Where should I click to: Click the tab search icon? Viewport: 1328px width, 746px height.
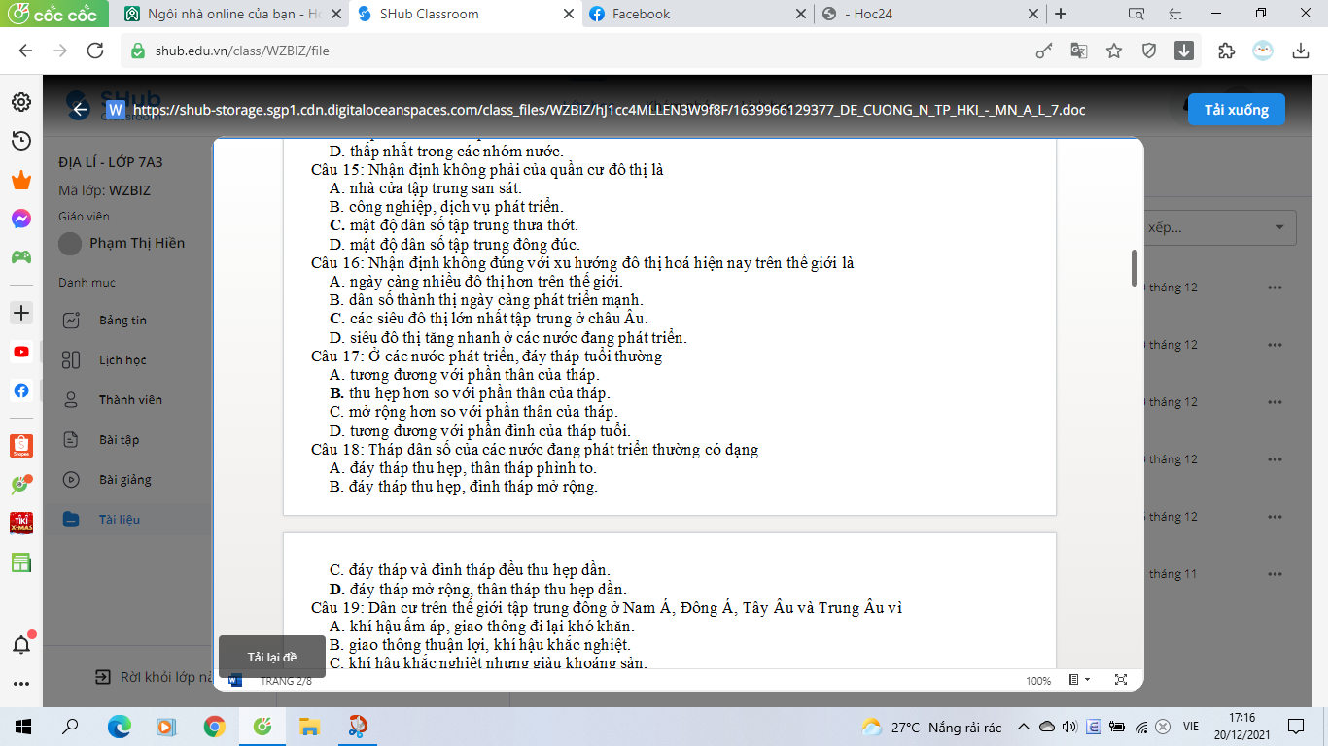pyautogui.click(x=1136, y=14)
